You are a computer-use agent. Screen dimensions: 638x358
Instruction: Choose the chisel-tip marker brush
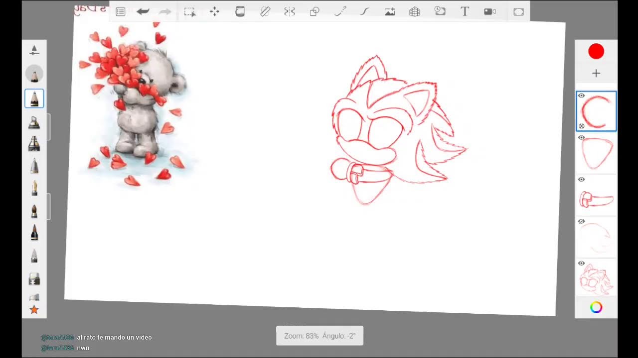tap(34, 122)
